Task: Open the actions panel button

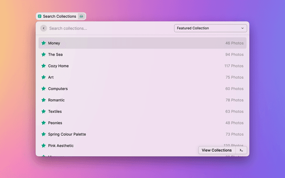Action: click(241, 150)
